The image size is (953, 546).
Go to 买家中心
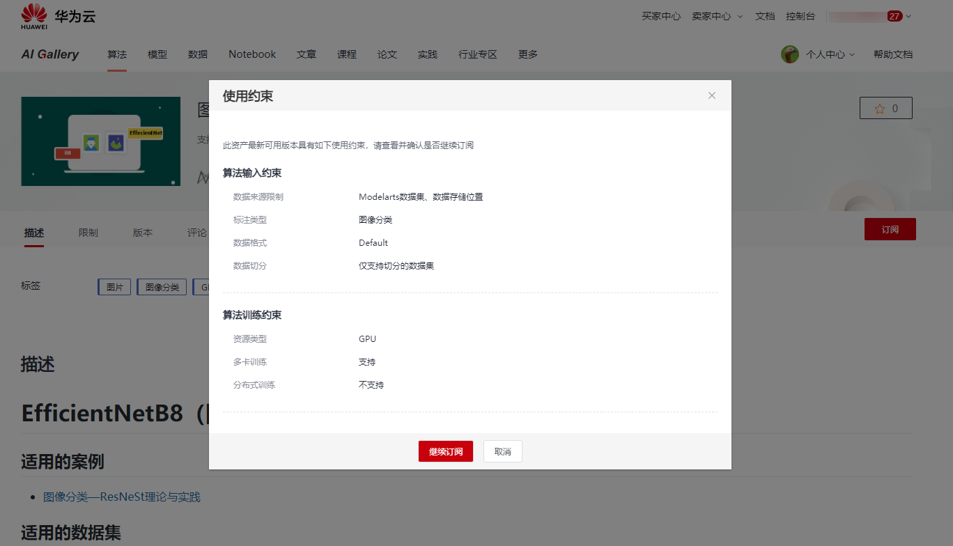coord(661,16)
